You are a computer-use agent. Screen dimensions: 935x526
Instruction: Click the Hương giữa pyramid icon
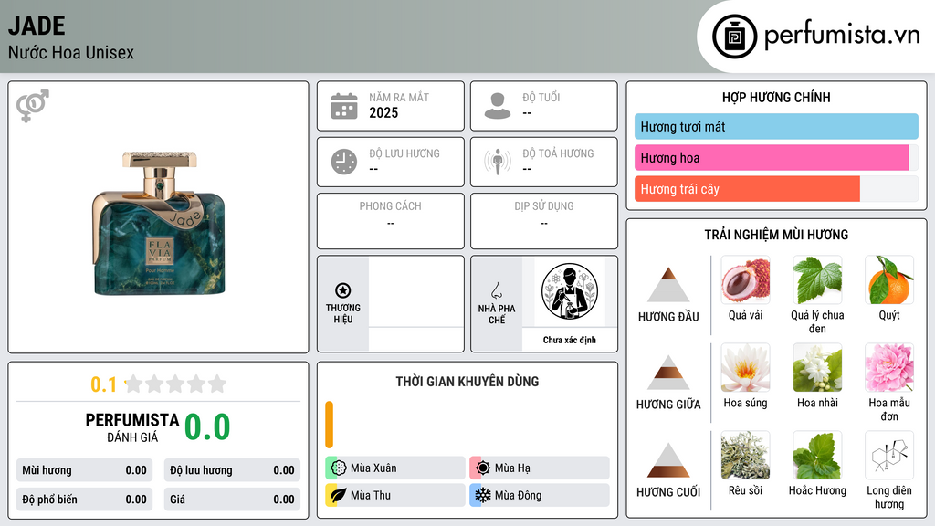668,373
